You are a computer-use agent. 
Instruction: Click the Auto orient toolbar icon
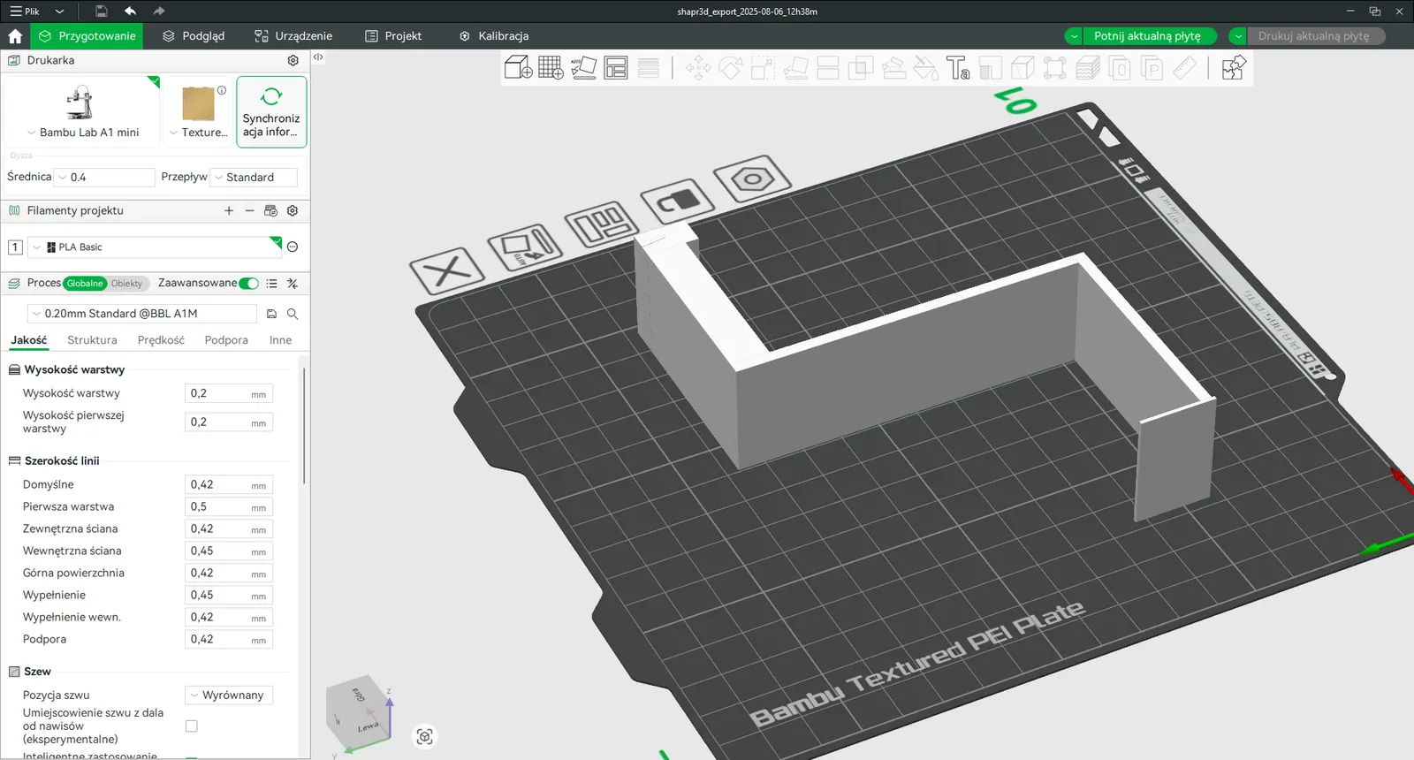(x=583, y=68)
